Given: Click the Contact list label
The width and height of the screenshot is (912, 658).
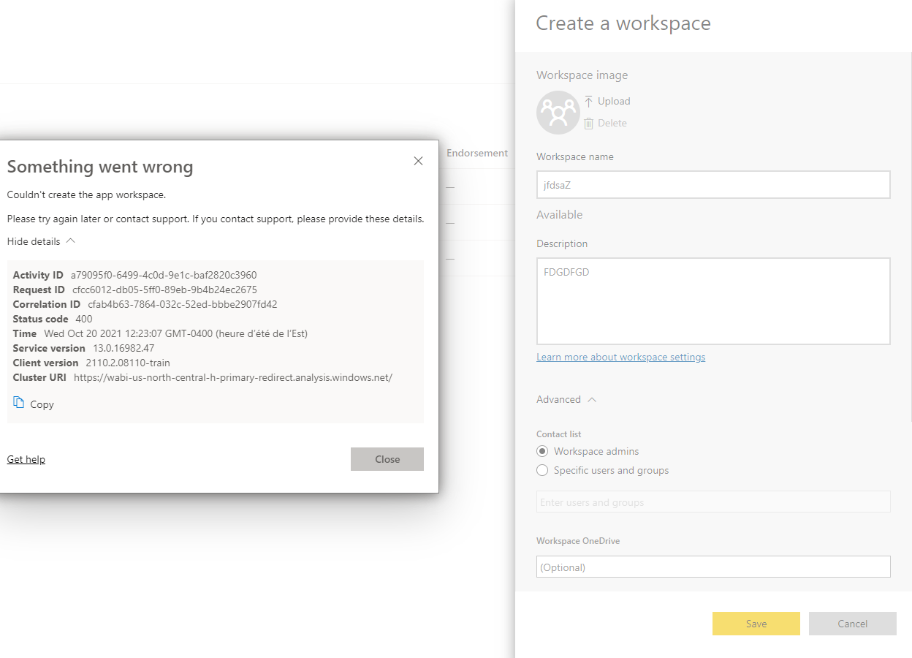Looking at the screenshot, I should (559, 434).
